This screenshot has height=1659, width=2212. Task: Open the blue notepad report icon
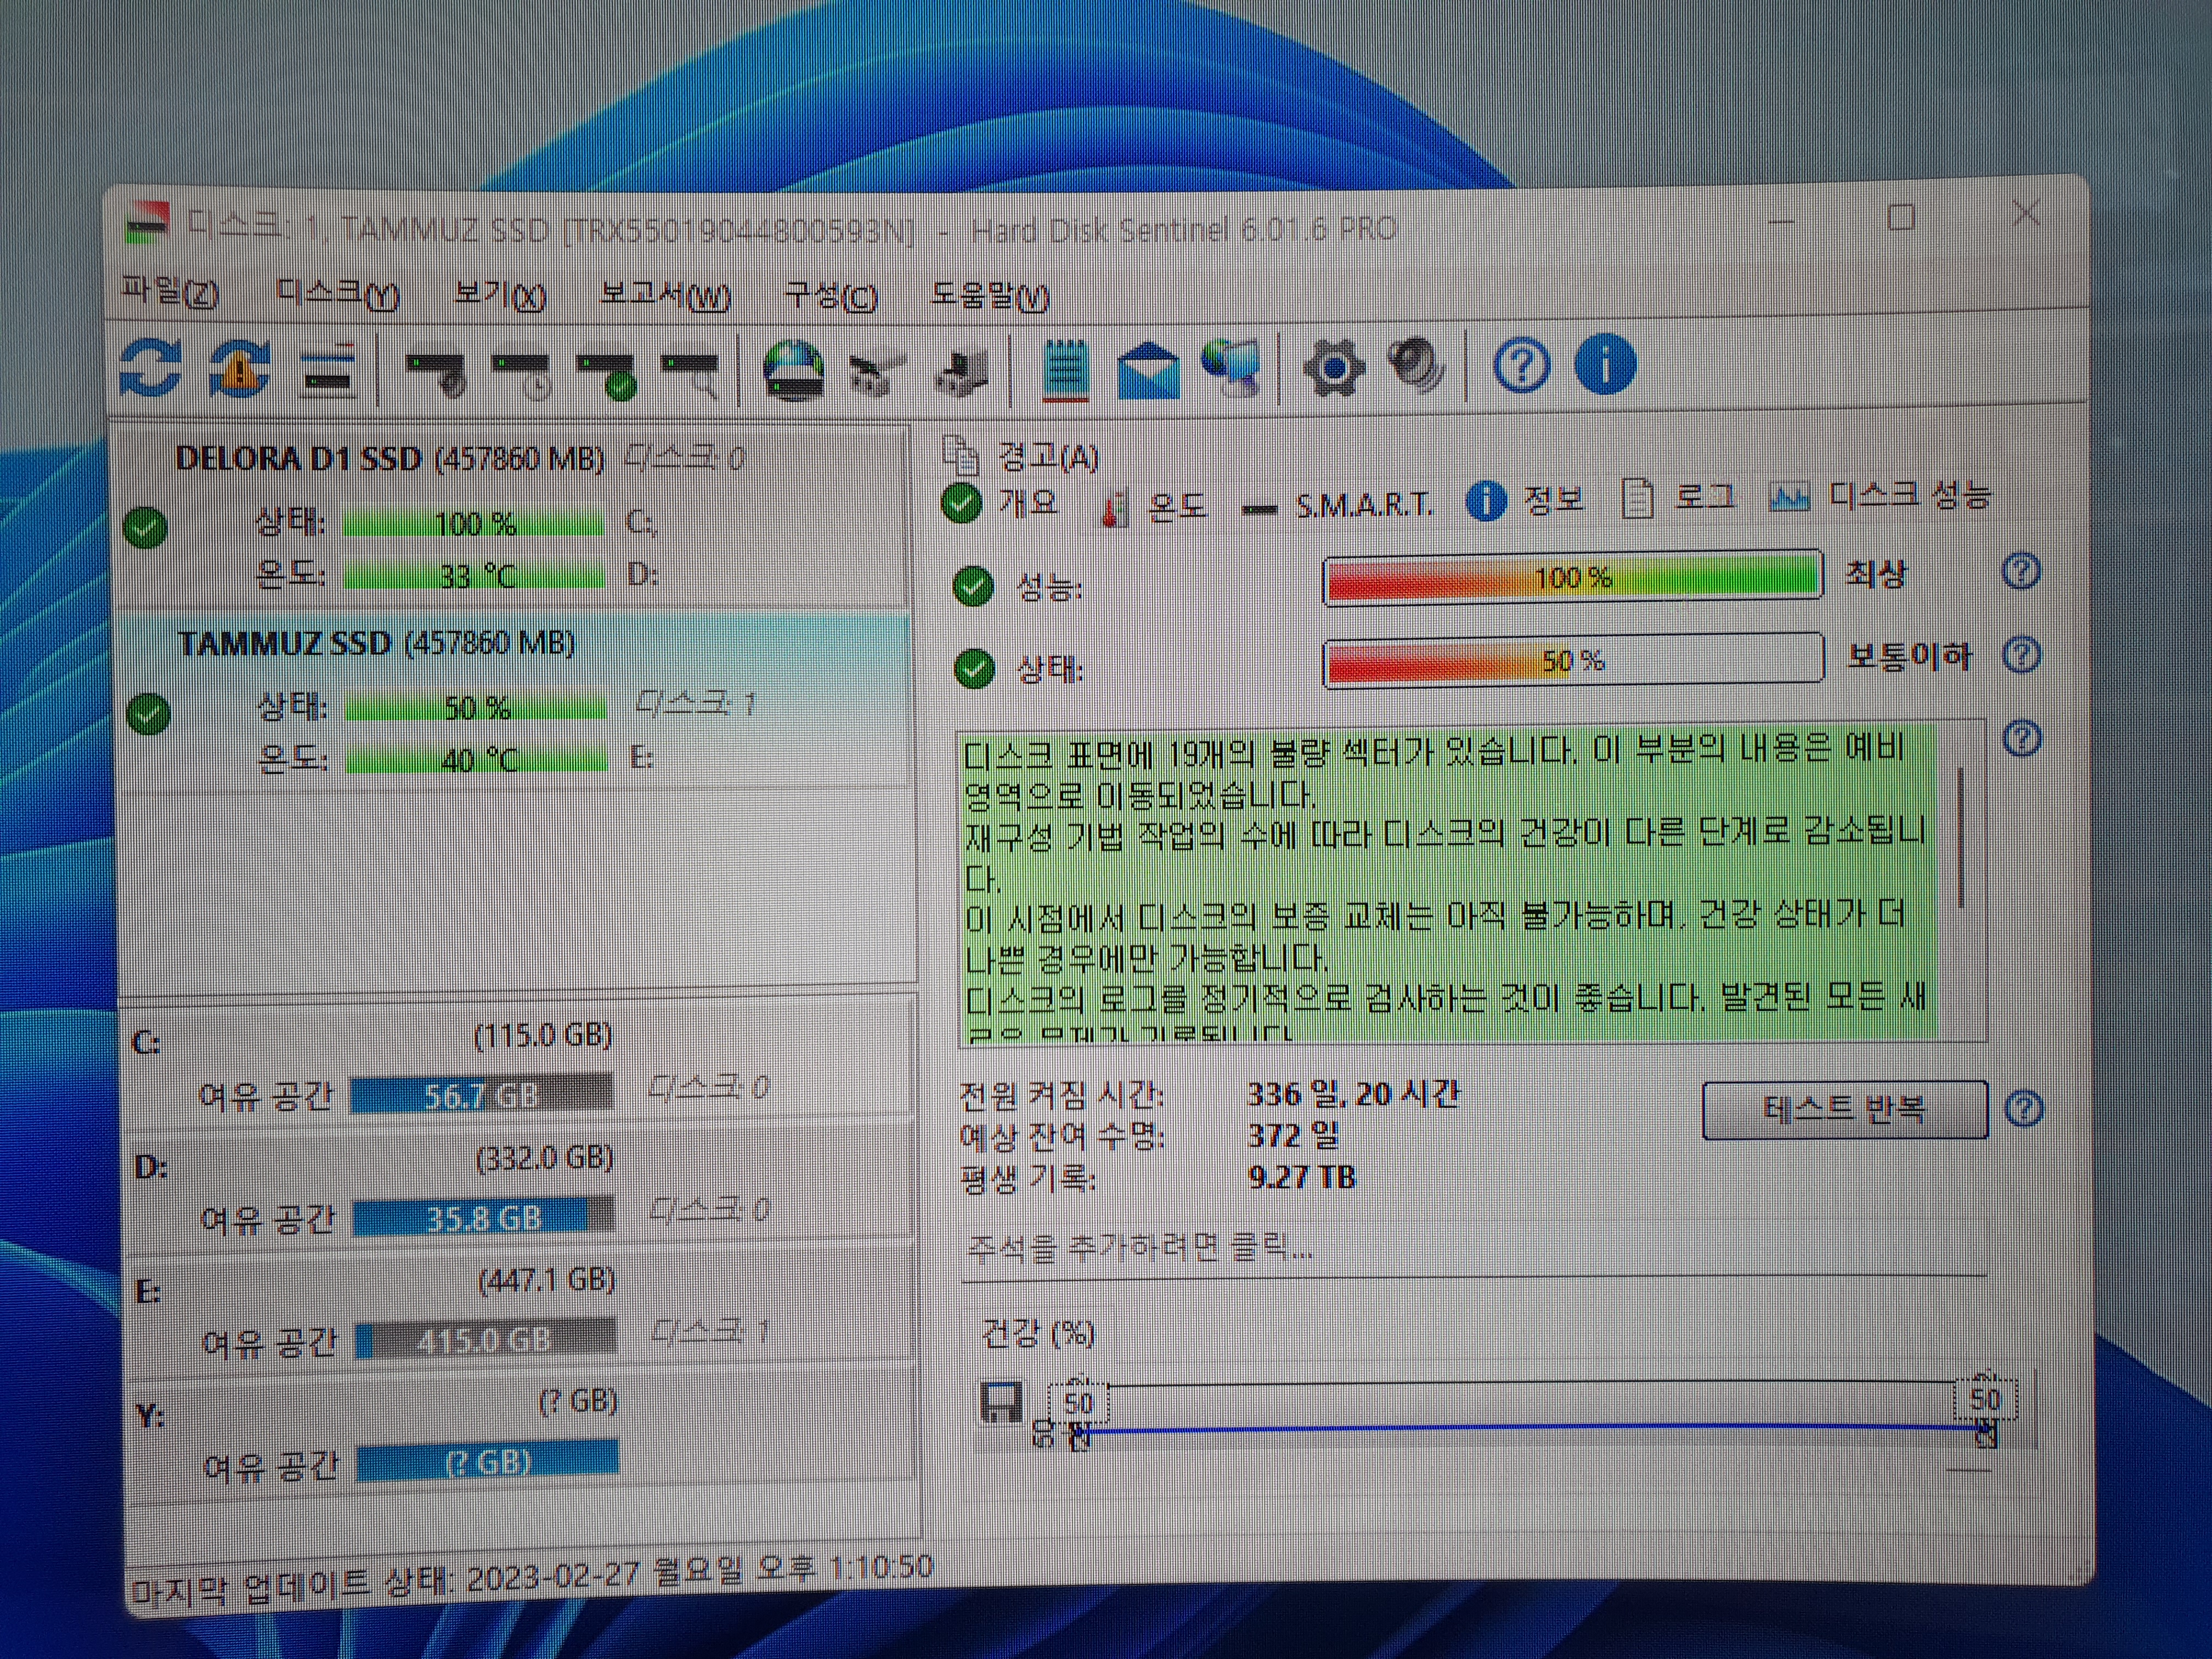[x=1065, y=371]
